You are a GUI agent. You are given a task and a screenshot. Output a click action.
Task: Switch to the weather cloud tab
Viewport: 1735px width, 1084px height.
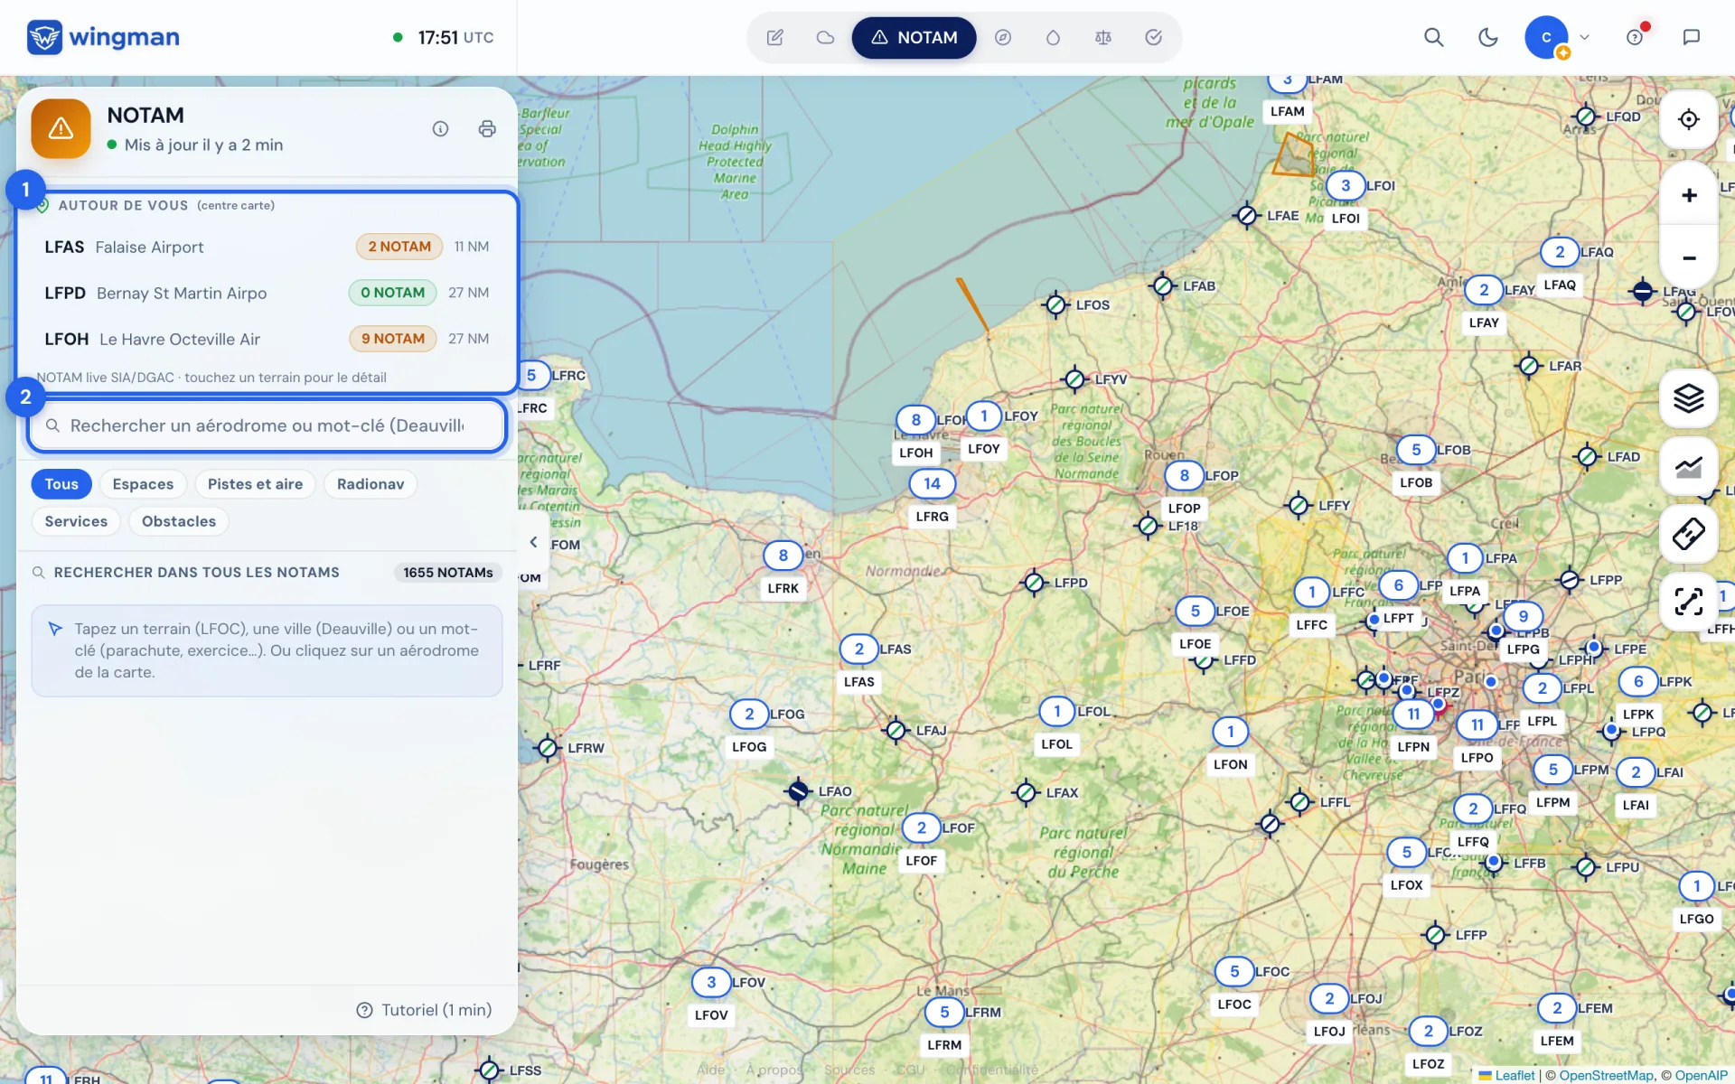click(825, 37)
